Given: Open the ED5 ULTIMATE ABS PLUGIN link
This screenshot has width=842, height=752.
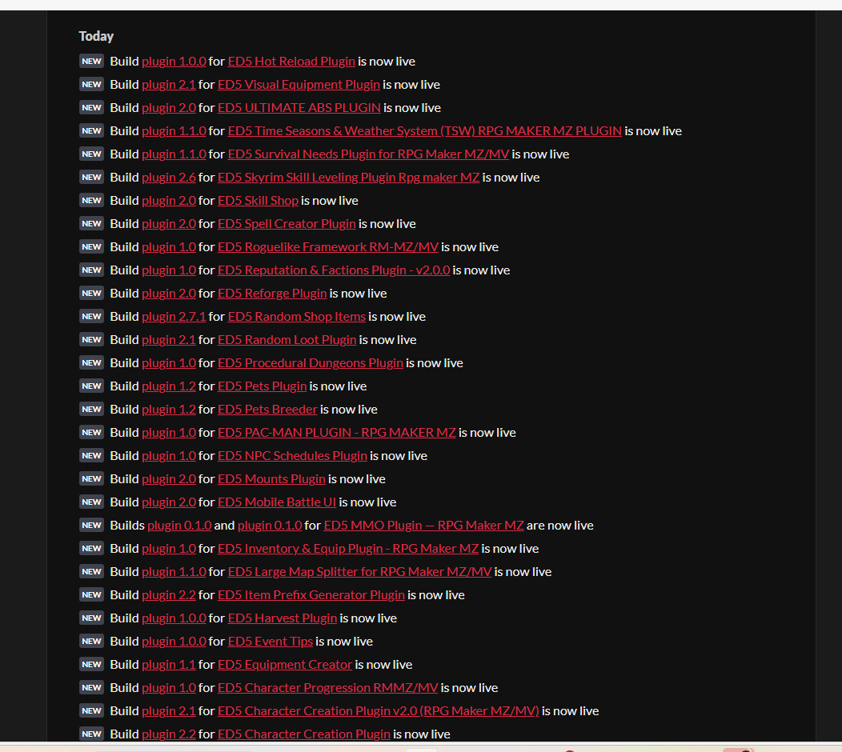Looking at the screenshot, I should (299, 107).
